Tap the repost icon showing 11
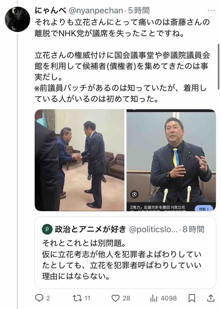Viewport: 221px width, 309px height. click(77, 298)
